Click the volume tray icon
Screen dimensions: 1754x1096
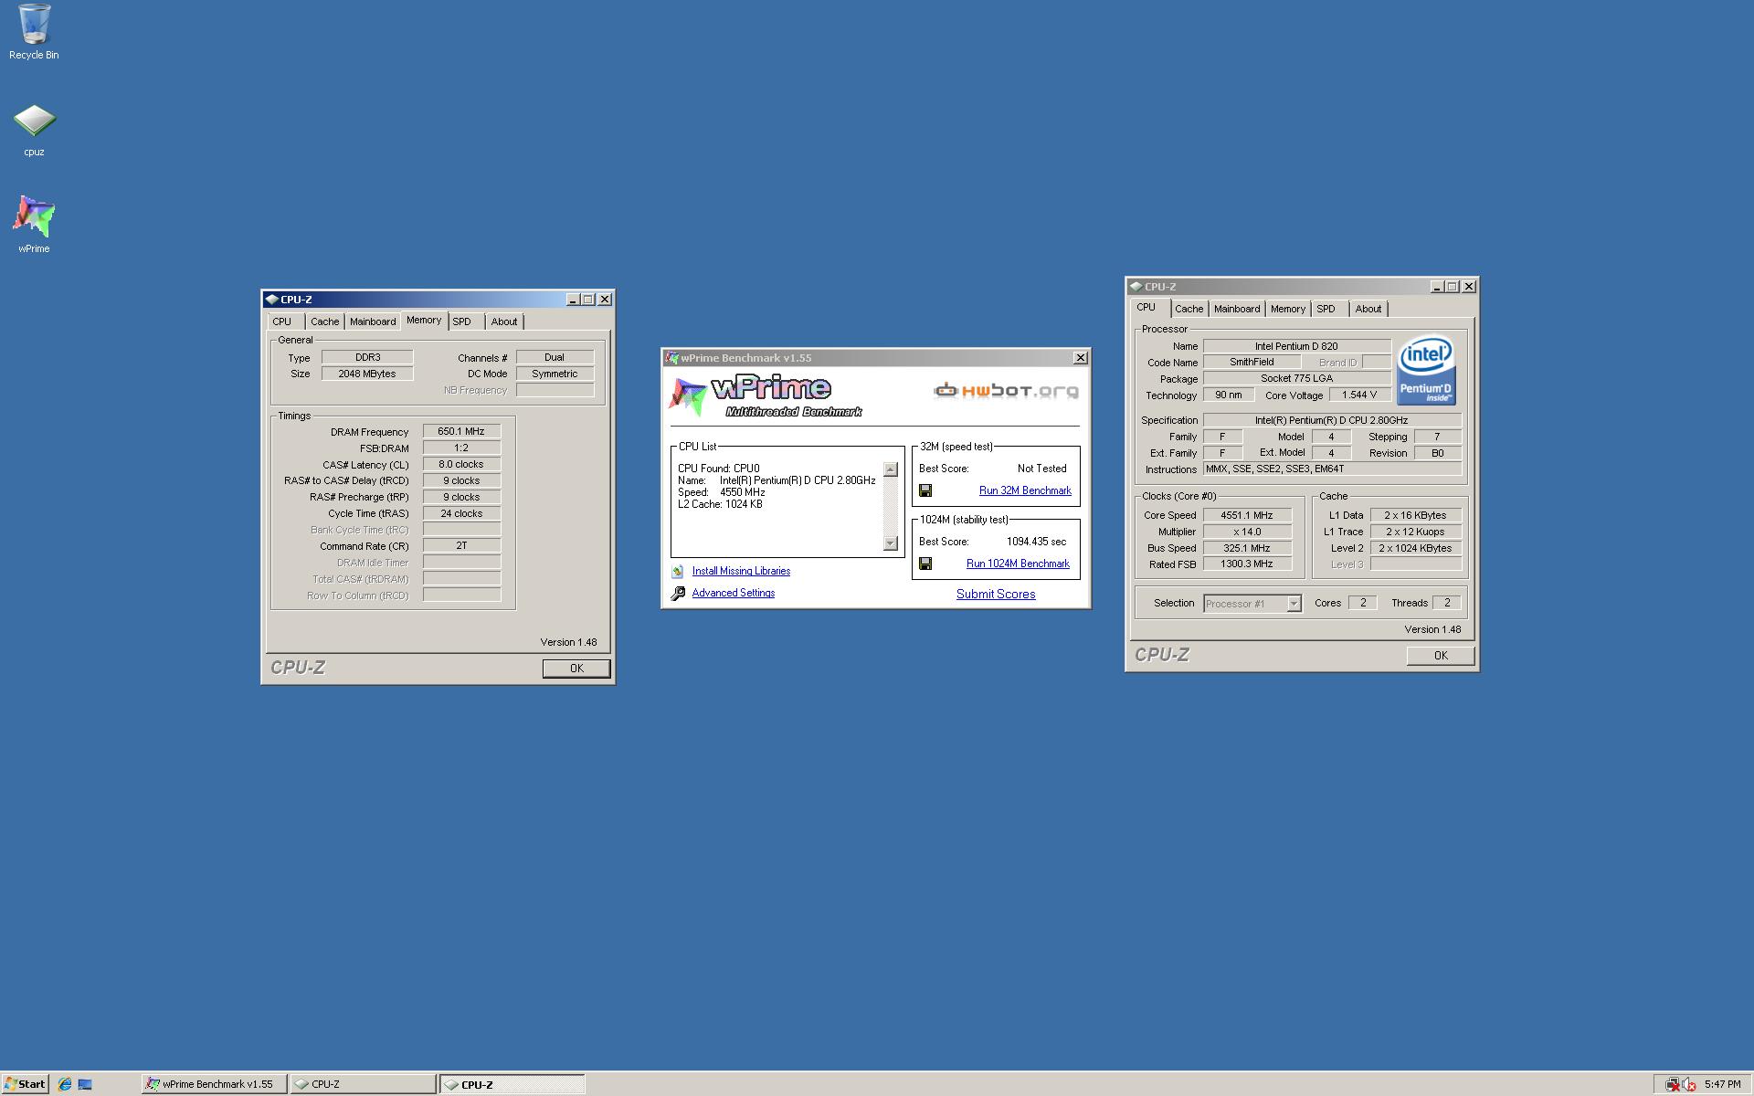click(x=1689, y=1084)
